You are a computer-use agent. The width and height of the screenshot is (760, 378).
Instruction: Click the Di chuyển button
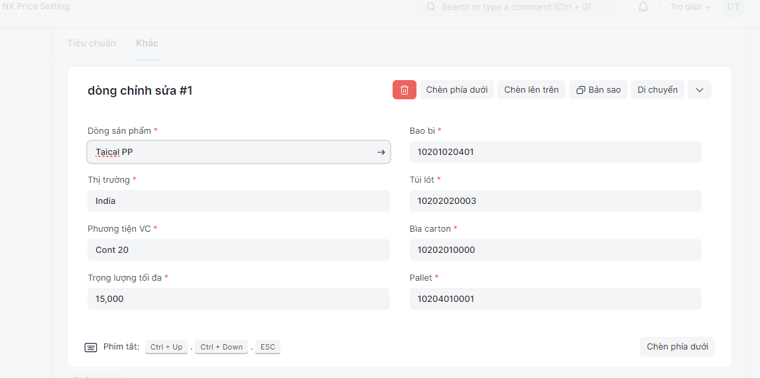[x=657, y=90]
